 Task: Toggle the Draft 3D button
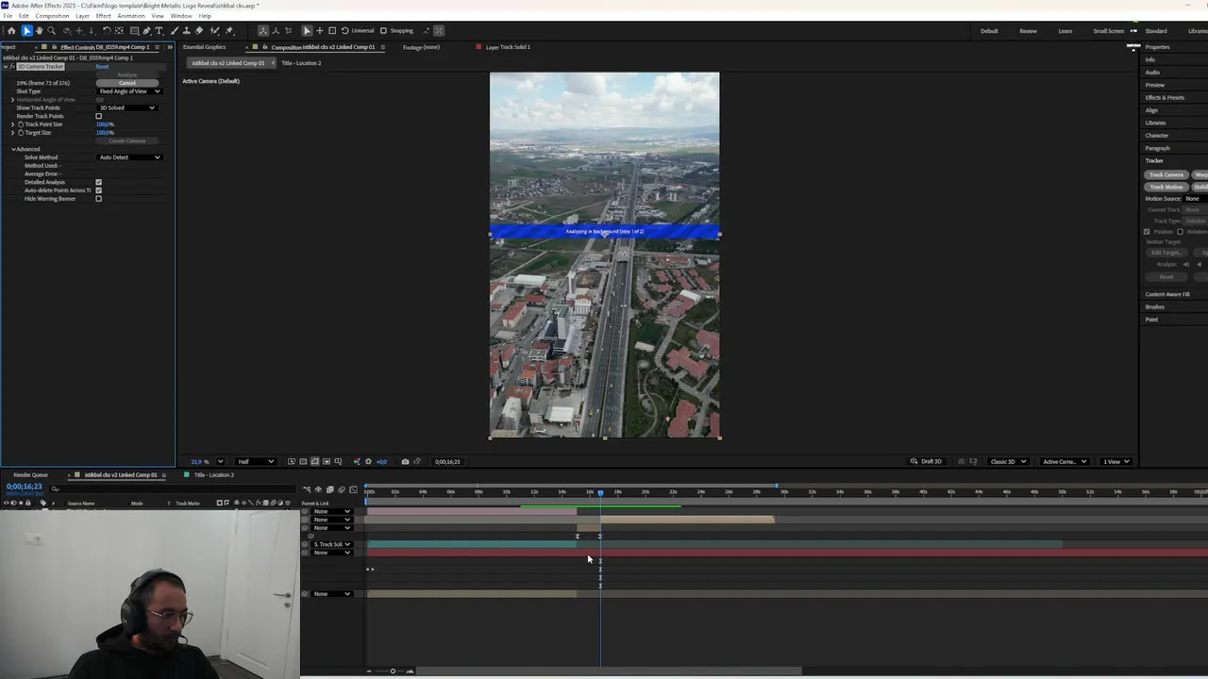(x=927, y=461)
